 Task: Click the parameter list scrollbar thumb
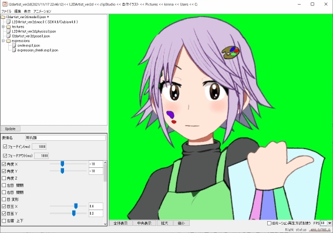[x=105, y=173]
